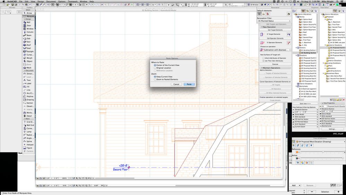Select 02 Building Section in Project Map
The image size is (346, 195).
tap(308, 53)
